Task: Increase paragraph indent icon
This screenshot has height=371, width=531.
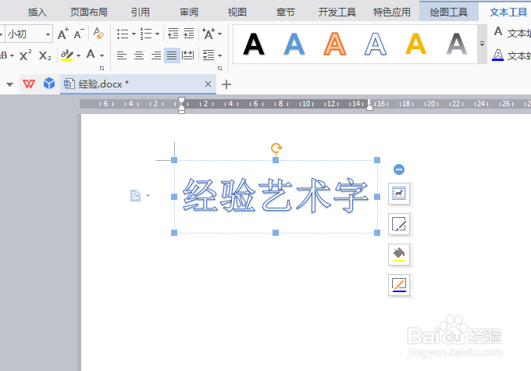Action: (189, 34)
